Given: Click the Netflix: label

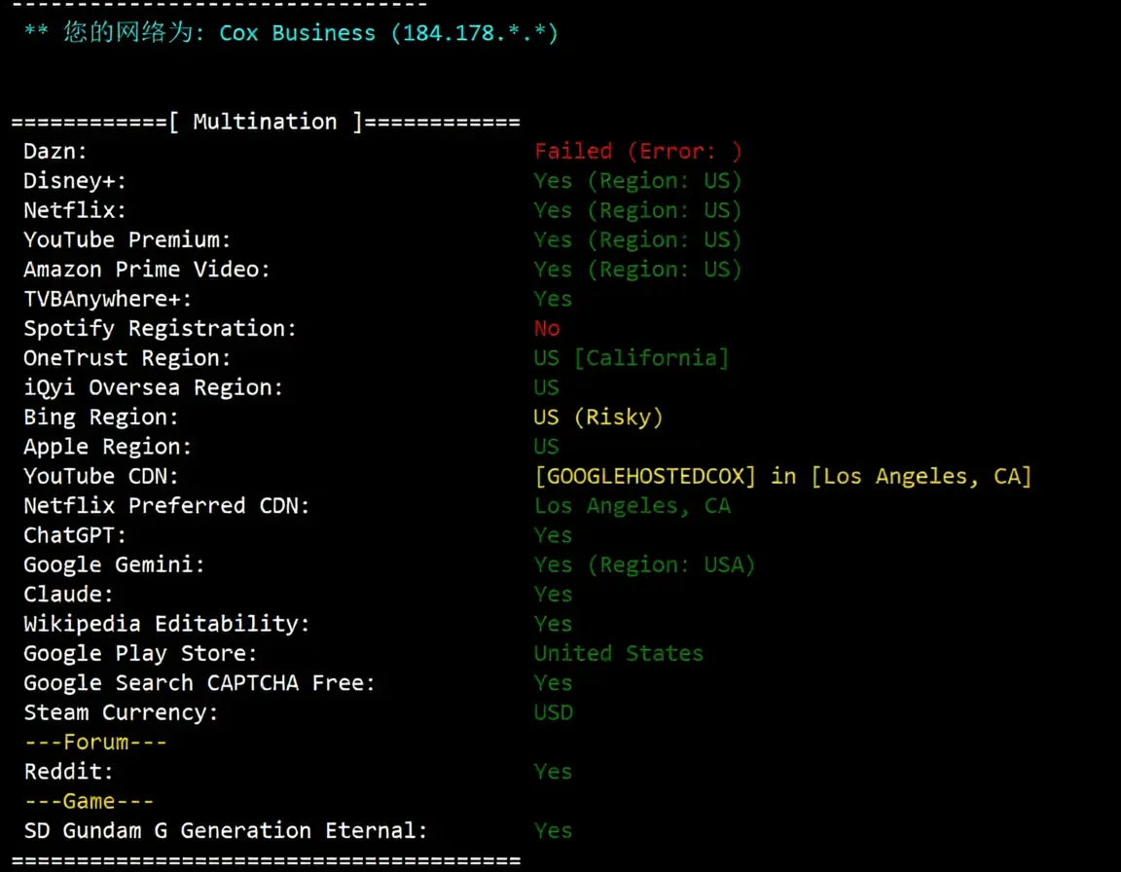Looking at the screenshot, I should pyautogui.click(x=75, y=210).
